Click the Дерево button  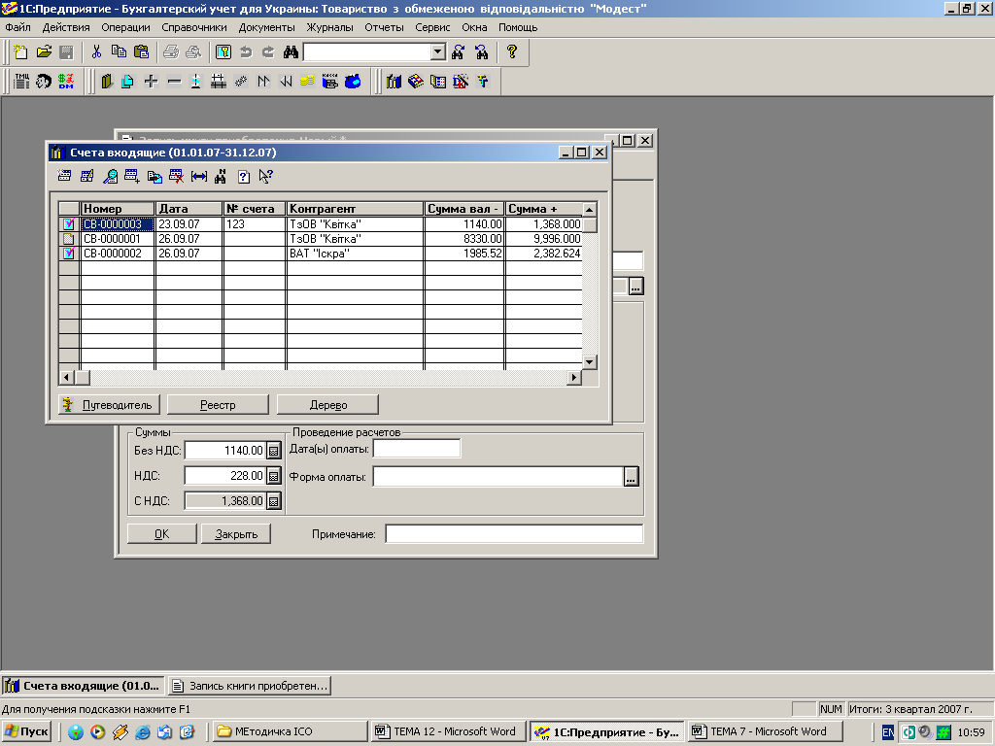tap(328, 405)
